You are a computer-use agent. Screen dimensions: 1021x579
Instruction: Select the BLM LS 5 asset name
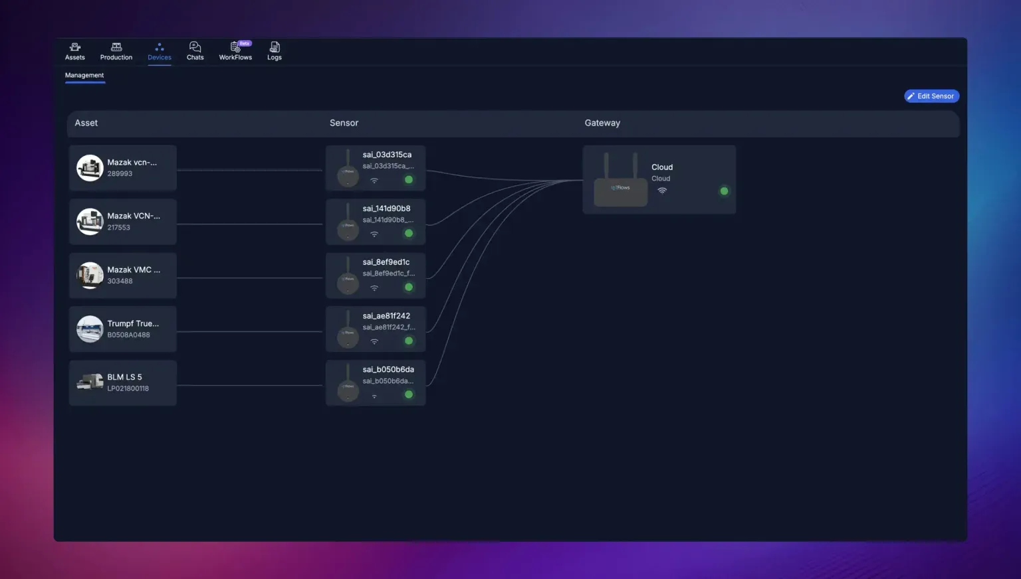124,377
